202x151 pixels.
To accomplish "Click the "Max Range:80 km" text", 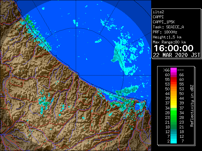I will (169, 42).
